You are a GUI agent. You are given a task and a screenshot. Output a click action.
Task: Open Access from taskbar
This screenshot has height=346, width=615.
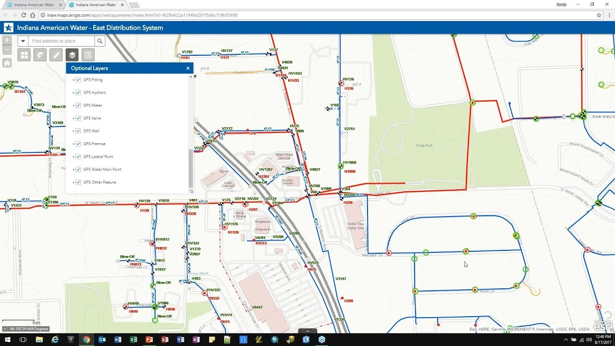click(165, 339)
